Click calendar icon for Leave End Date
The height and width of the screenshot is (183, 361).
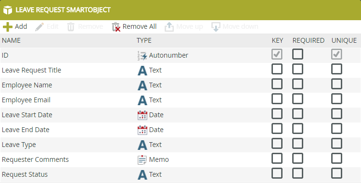[142, 130]
